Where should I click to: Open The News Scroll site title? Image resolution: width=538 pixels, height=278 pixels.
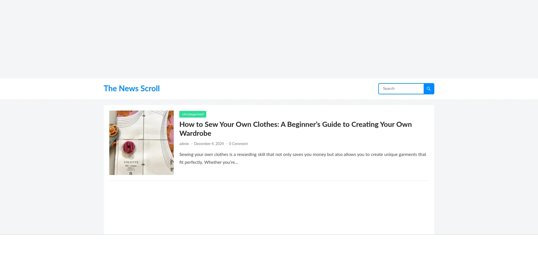(x=131, y=88)
